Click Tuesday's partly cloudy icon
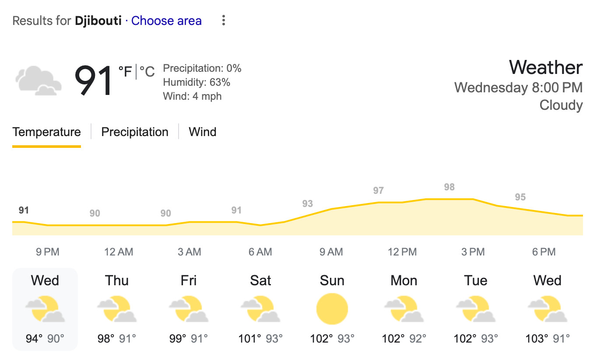 click(475, 309)
